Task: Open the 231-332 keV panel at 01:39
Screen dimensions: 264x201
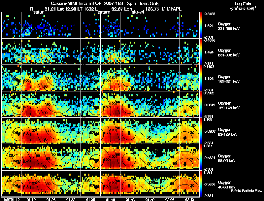Action: [90, 51]
